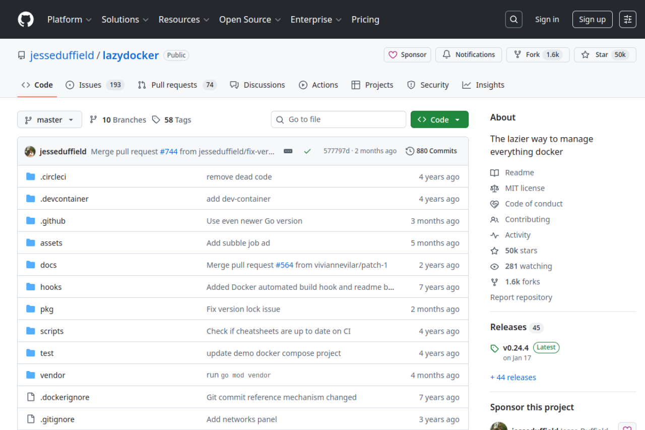645x430 pixels.
Task: Click the Go to file search field
Action: [338, 119]
